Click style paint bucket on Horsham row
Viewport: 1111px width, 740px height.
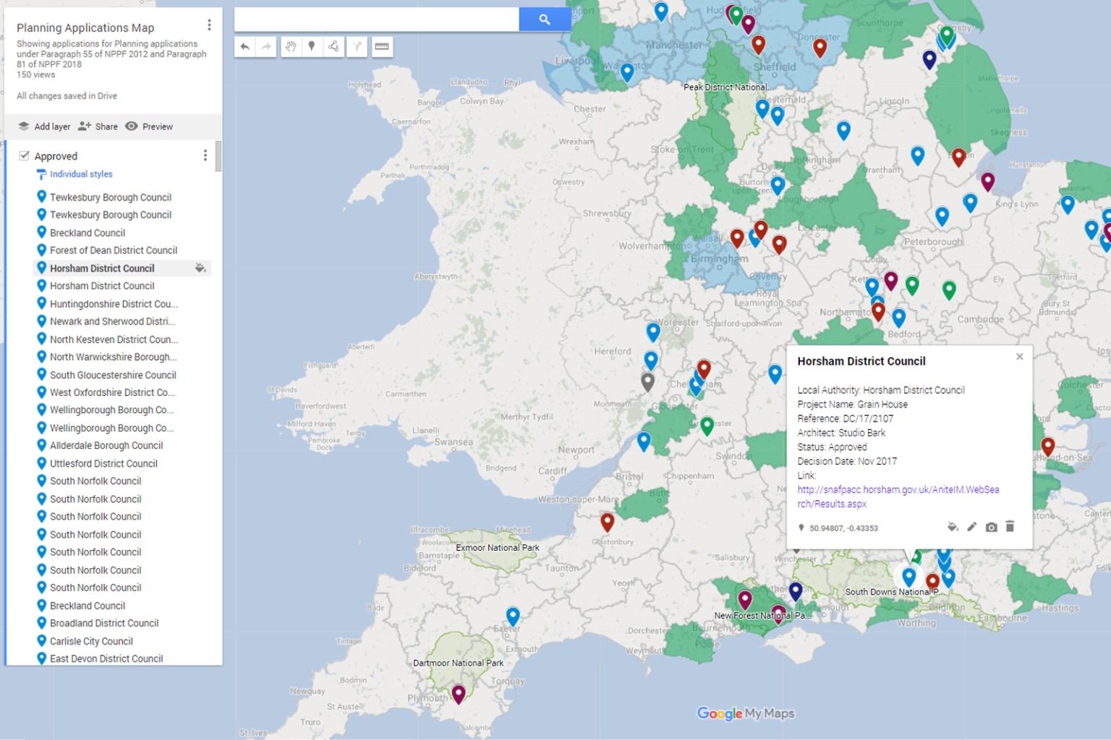point(200,268)
